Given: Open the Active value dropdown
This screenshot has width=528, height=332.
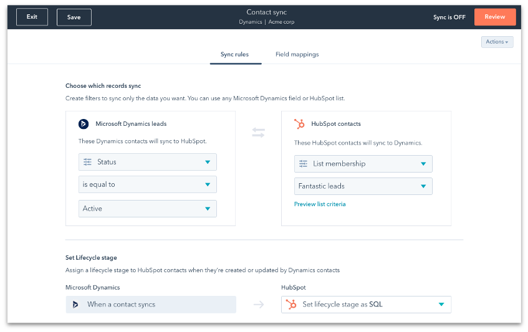Looking at the screenshot, I should pos(148,209).
